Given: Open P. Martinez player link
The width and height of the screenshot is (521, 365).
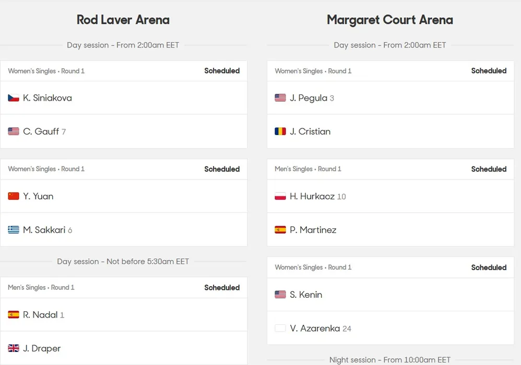Looking at the screenshot, I should coord(313,230).
